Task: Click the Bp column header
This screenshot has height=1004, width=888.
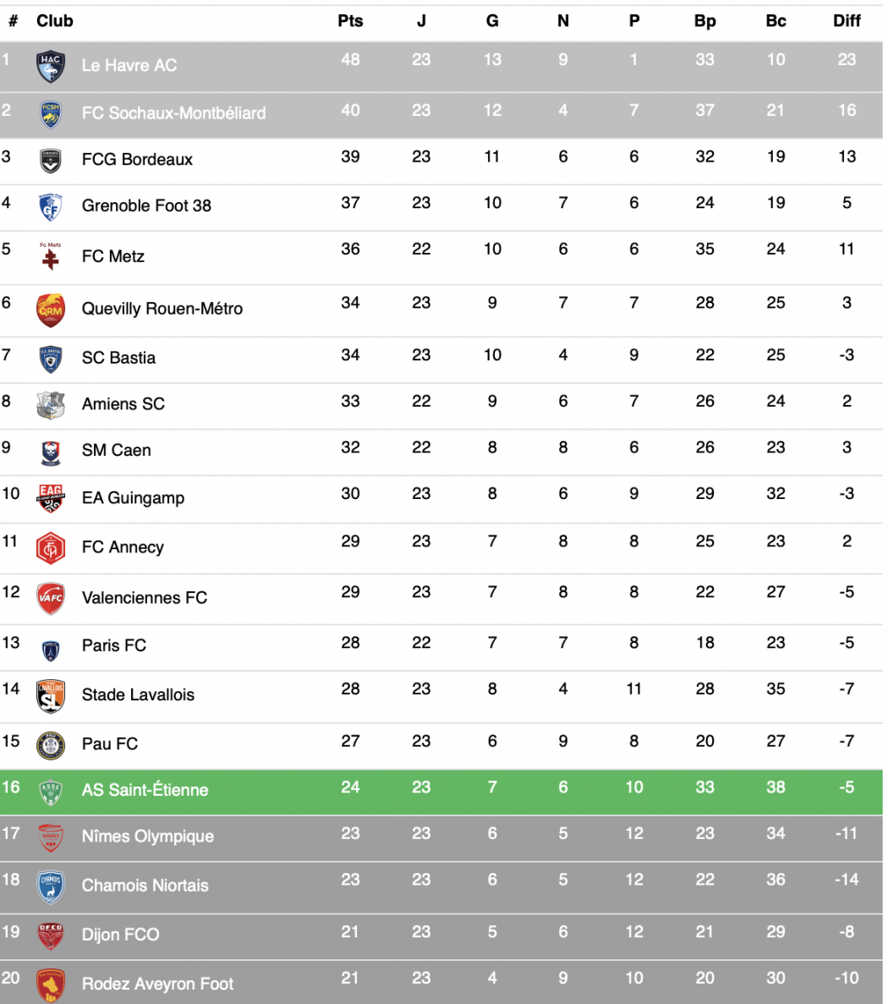Action: coord(704,21)
